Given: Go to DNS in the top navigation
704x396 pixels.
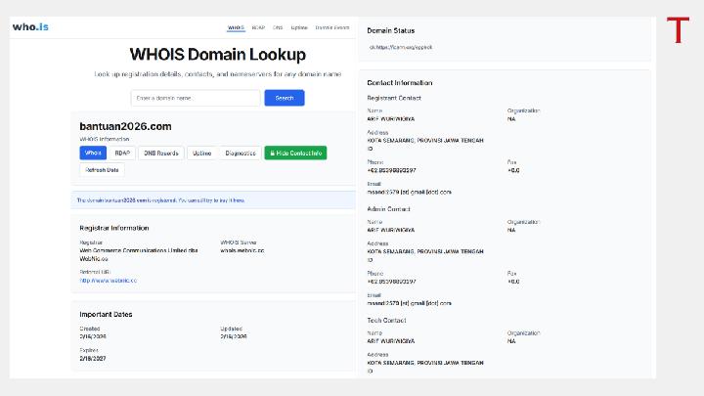Looking at the screenshot, I should click(278, 27).
